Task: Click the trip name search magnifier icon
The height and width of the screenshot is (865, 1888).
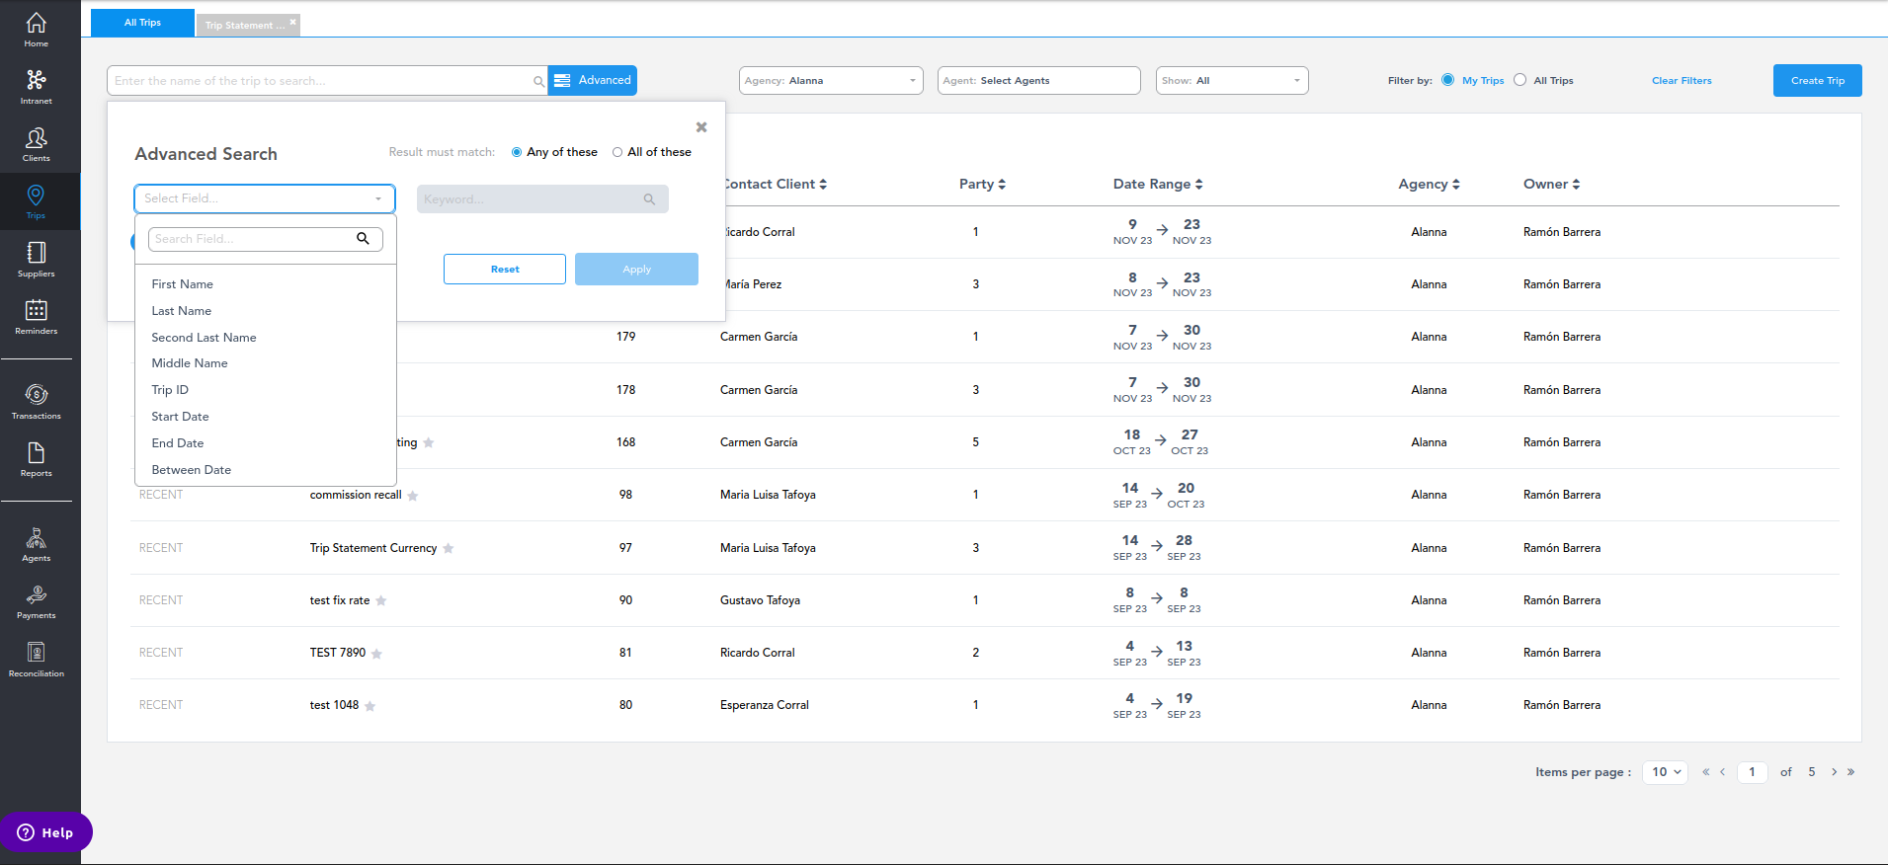Action: tap(538, 81)
